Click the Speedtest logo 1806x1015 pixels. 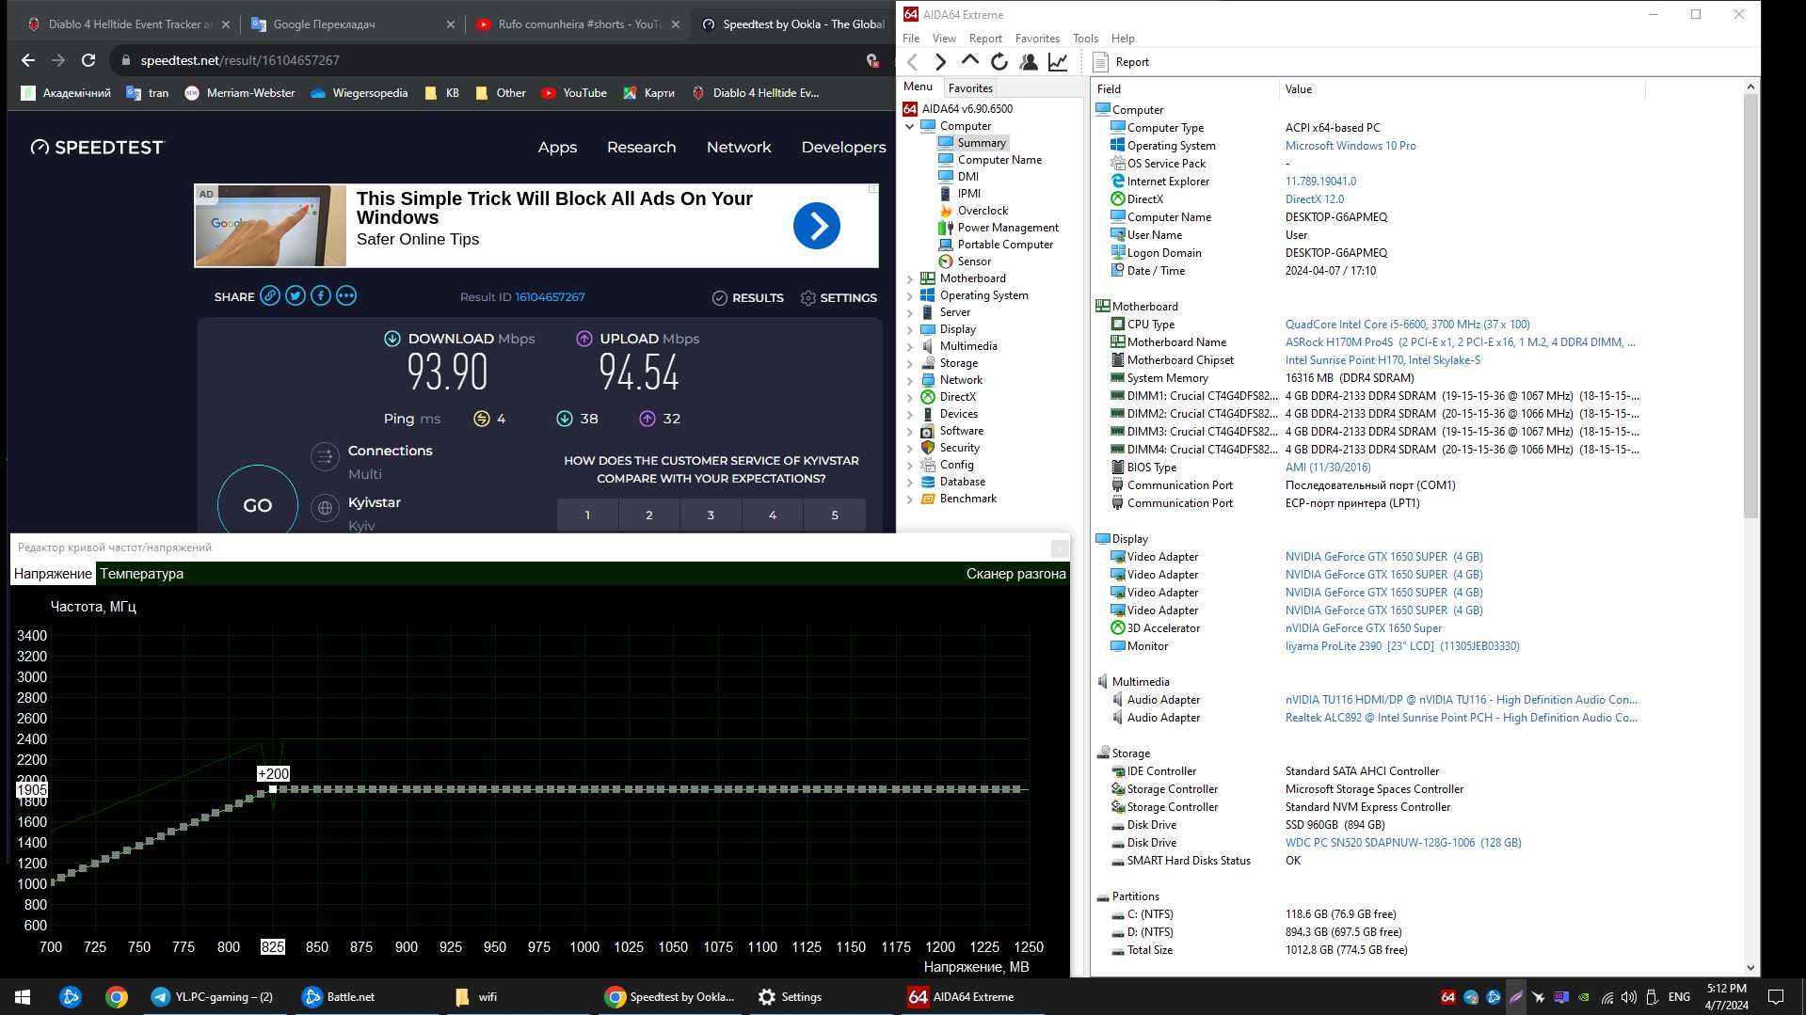click(x=97, y=148)
